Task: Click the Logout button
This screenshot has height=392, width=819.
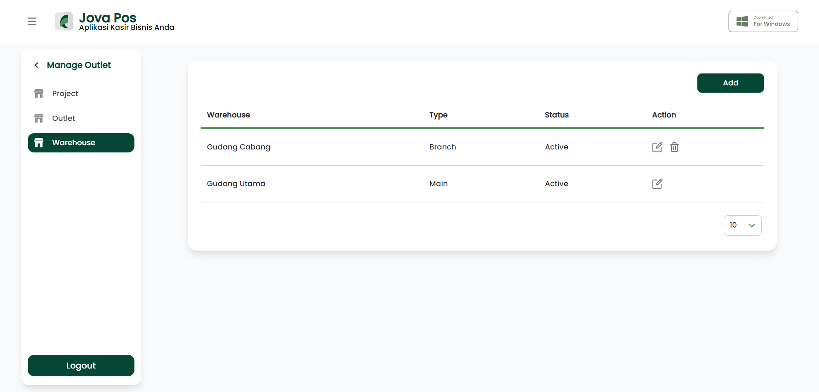Action: click(81, 366)
